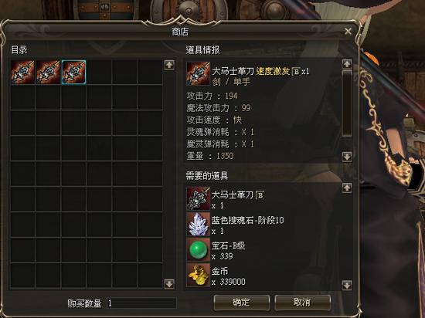
Task: Click the 金币 gold coin icon
Action: [x=198, y=275]
